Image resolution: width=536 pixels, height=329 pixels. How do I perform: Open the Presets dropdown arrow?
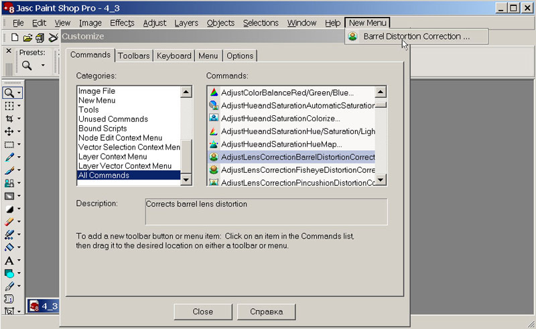click(x=42, y=66)
